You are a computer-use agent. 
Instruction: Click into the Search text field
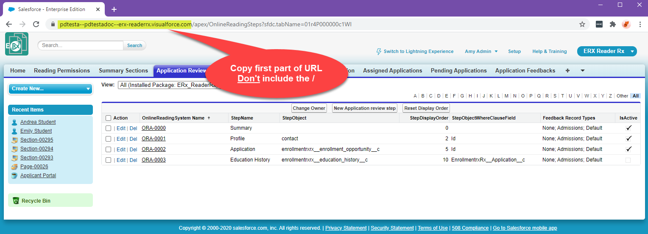pos(81,45)
